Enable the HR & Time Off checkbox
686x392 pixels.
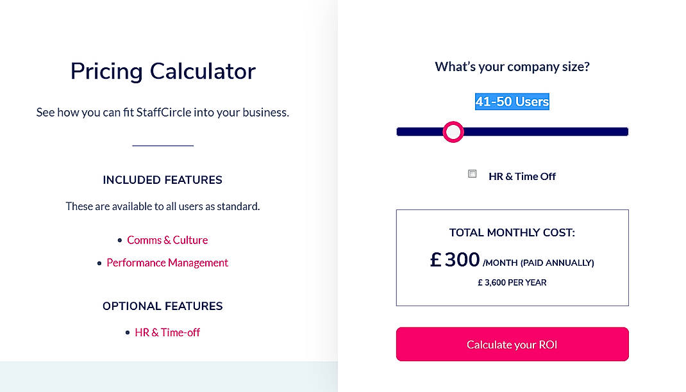pos(472,173)
